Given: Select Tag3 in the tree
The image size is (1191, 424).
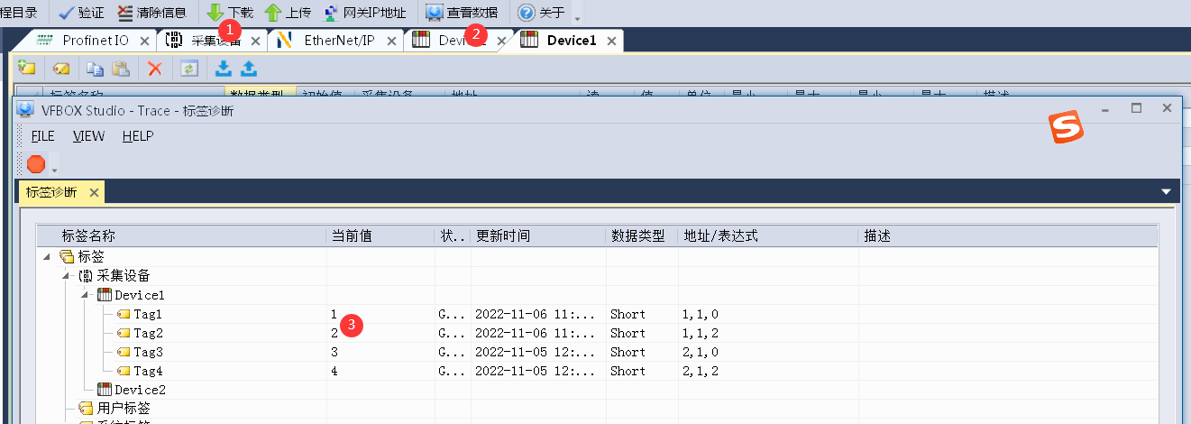Looking at the screenshot, I should [x=148, y=352].
